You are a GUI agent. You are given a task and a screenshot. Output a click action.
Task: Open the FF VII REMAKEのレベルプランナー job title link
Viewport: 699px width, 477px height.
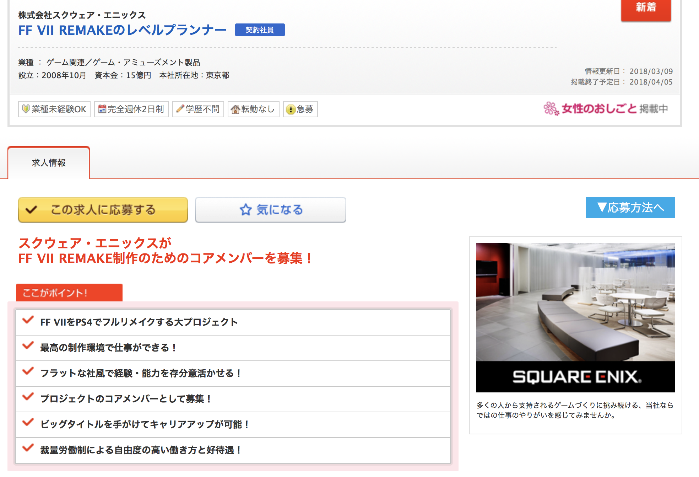click(x=122, y=30)
